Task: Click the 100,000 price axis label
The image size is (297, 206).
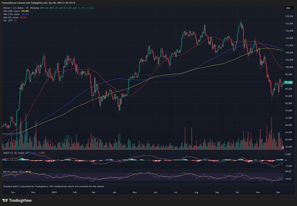Action: 288,67
